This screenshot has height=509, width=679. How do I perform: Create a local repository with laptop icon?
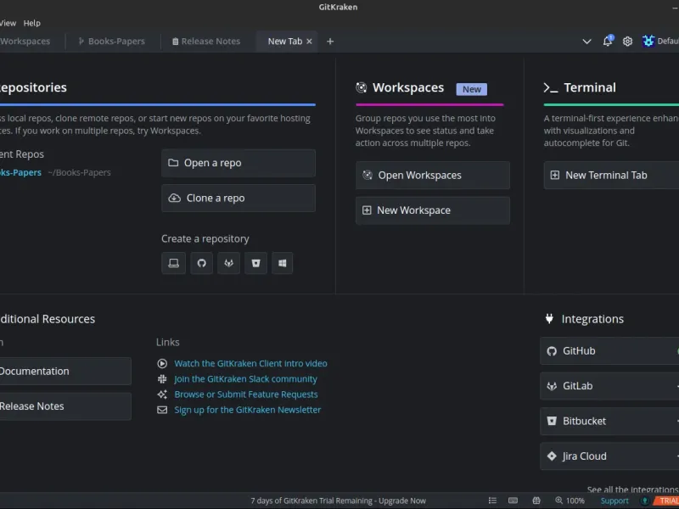174,263
